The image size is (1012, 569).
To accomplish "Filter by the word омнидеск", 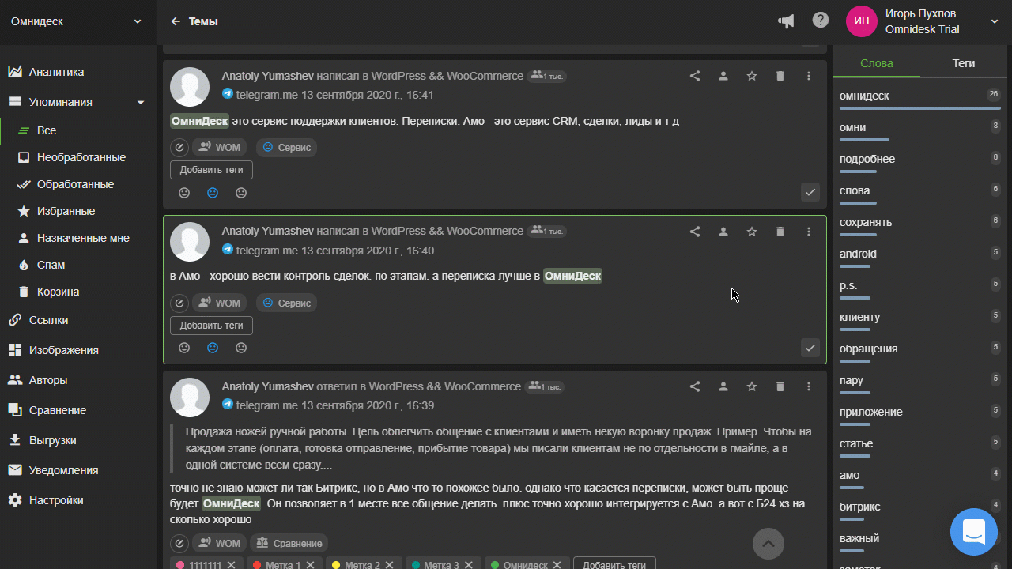I will [864, 96].
